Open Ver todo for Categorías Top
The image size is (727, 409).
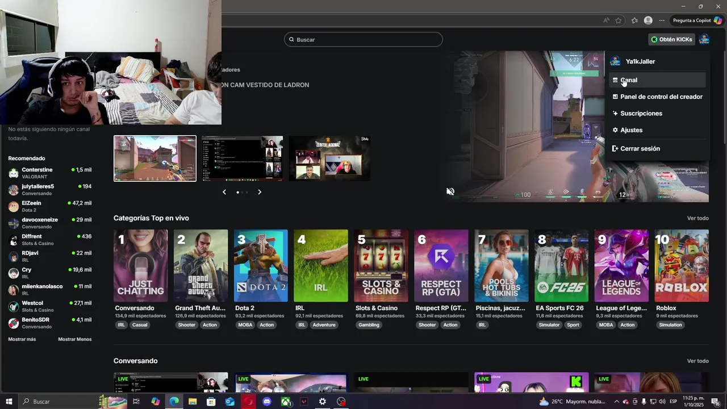(698, 218)
